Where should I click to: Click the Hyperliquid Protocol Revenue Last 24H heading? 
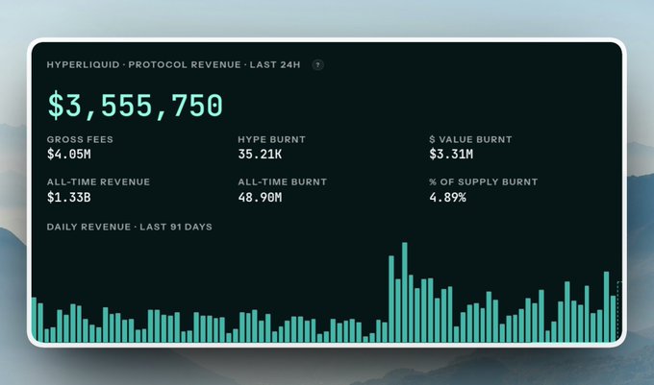point(173,65)
